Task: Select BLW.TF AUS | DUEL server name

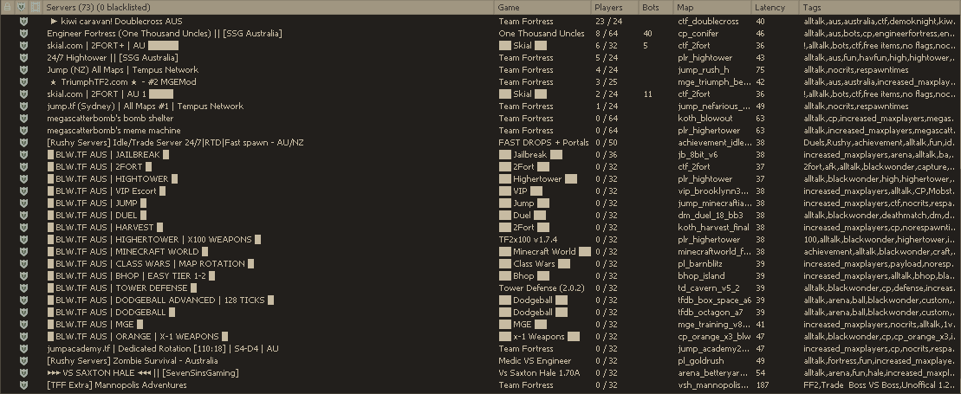Action: coord(96,216)
